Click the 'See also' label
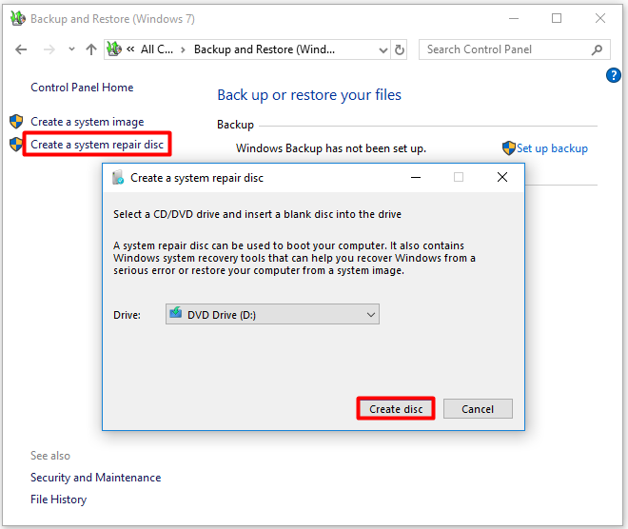This screenshot has height=529, width=628. point(50,456)
